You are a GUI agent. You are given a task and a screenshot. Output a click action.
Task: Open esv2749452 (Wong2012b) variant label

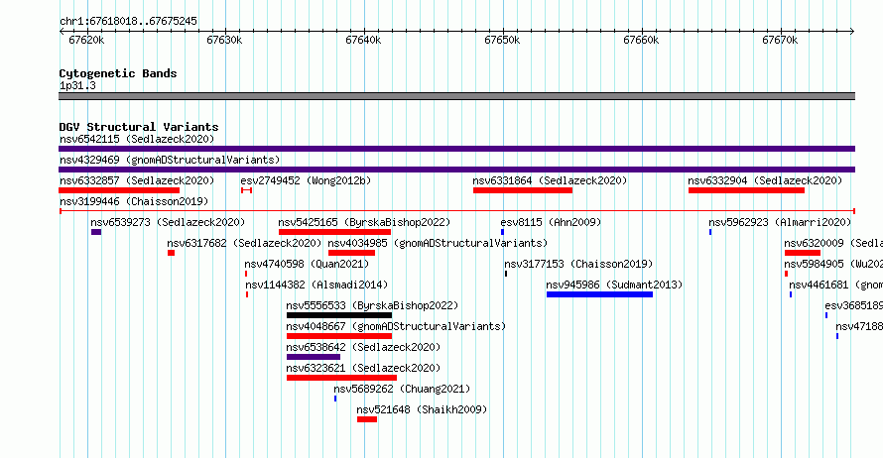click(306, 180)
